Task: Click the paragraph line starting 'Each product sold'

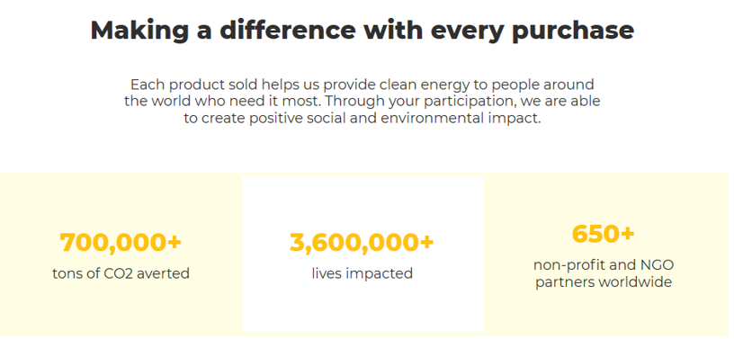Action: coord(363,85)
